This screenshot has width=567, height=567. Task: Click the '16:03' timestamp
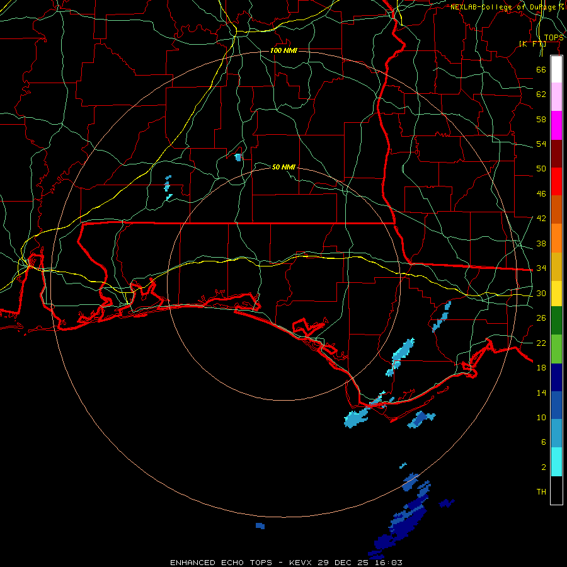pyautogui.click(x=389, y=563)
